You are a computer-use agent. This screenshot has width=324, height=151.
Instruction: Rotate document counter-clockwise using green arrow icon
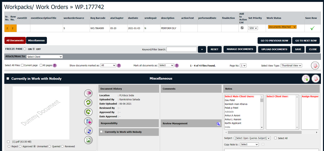[x=88, y=103]
